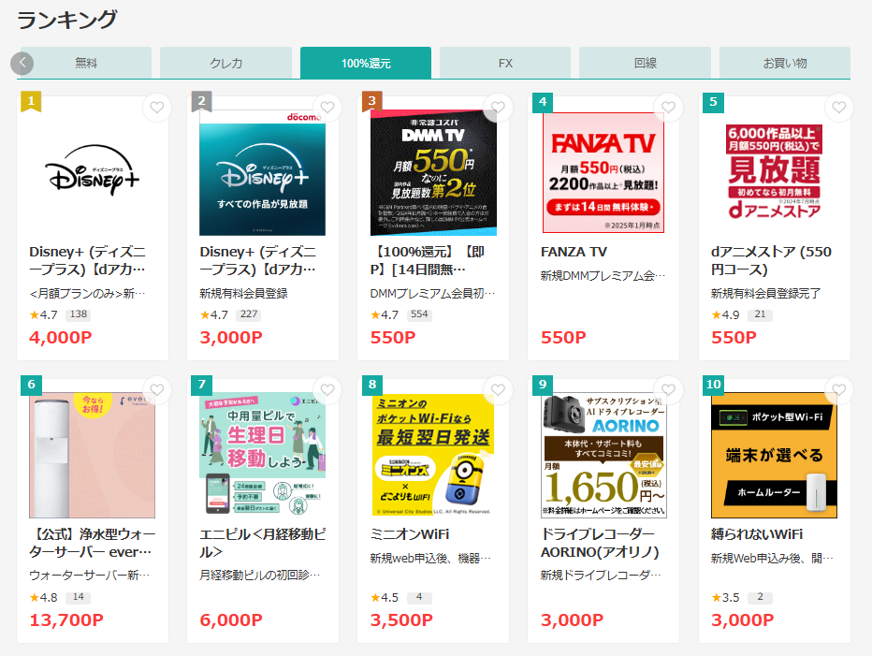872x656 pixels.
Task: Open the ミニオンWiFi title link
Action: [x=410, y=534]
